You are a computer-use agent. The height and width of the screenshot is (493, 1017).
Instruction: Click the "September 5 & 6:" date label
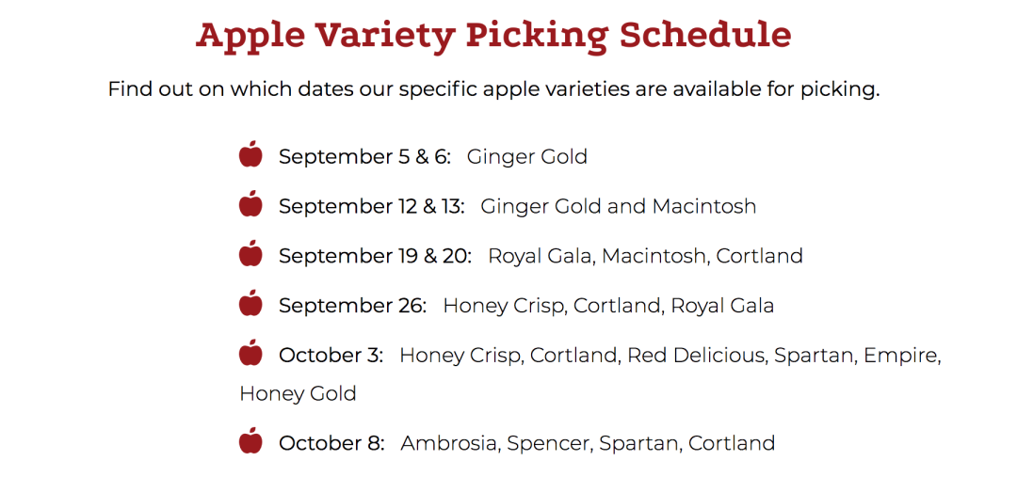[x=364, y=156]
